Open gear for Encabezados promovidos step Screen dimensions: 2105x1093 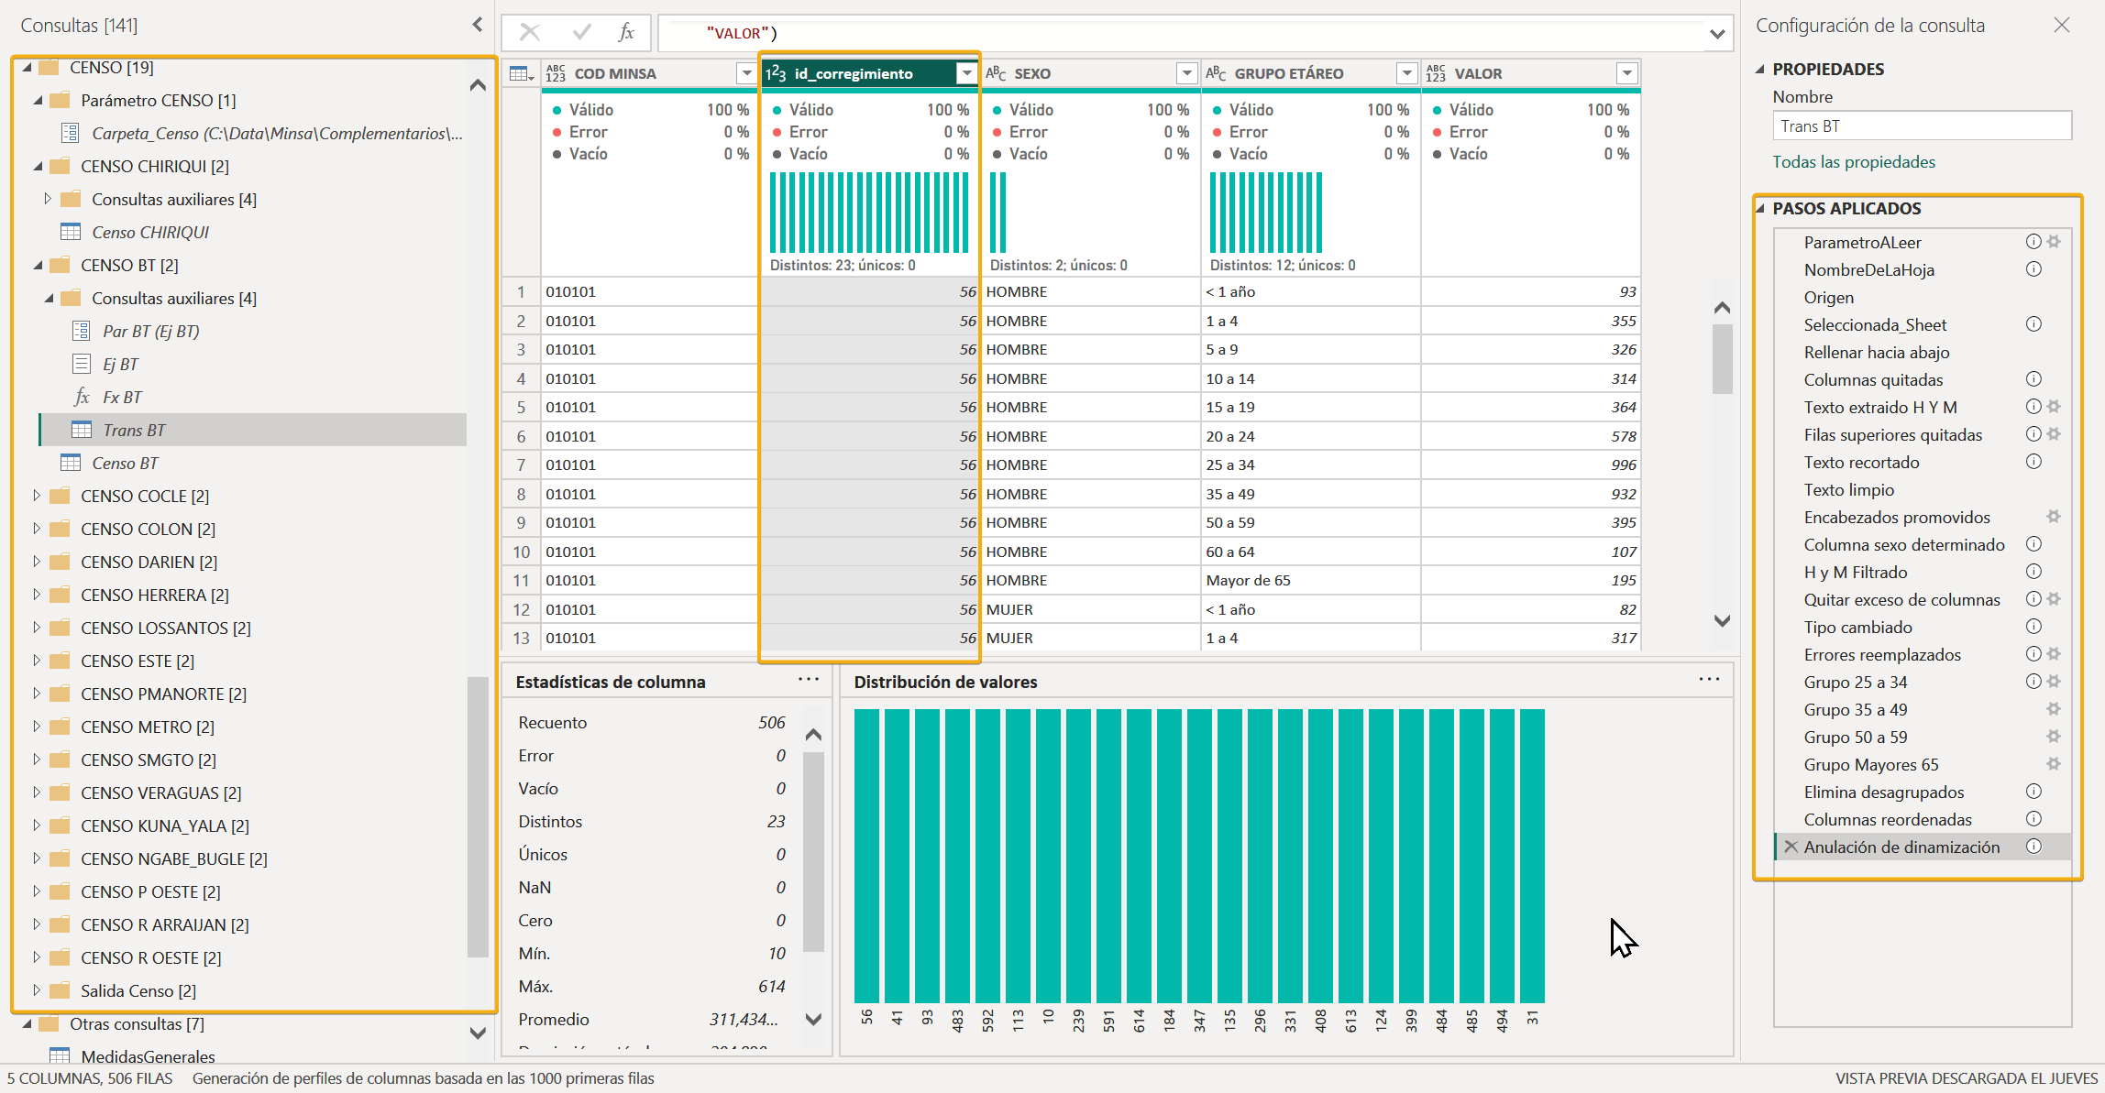2054,517
